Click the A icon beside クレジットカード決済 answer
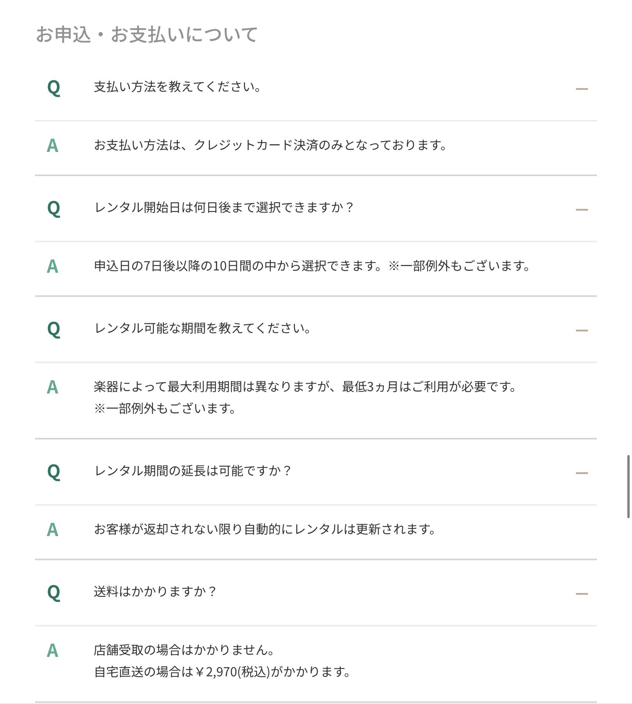The width and height of the screenshot is (632, 704). point(53,146)
